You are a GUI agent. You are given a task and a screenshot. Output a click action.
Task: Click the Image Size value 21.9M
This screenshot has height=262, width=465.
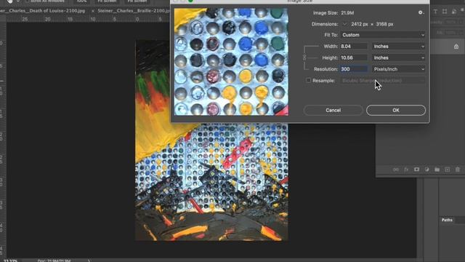tap(347, 13)
